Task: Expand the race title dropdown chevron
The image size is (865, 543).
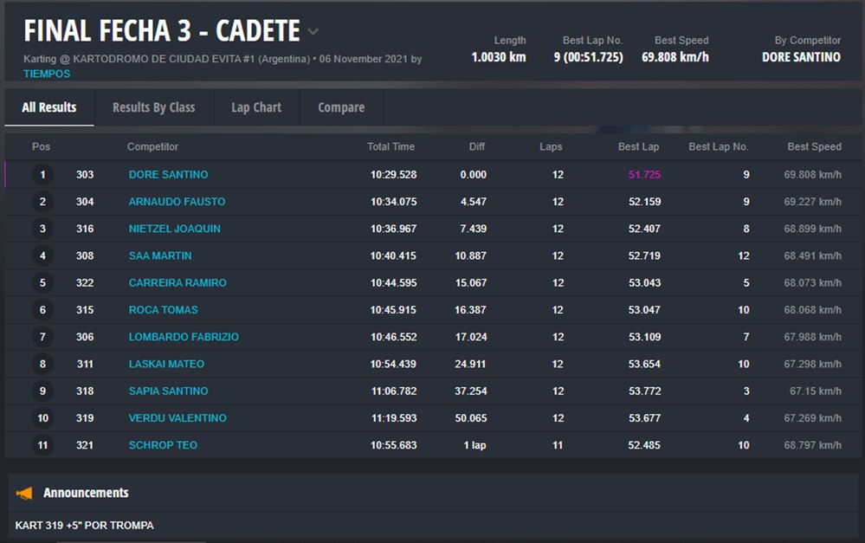Action: tap(313, 32)
